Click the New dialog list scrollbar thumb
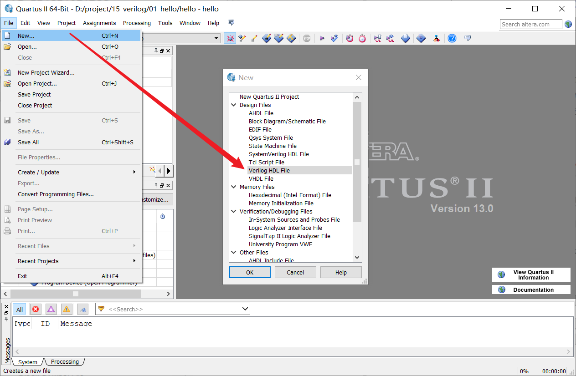Viewport: 576px width, 376px height. pyautogui.click(x=357, y=162)
